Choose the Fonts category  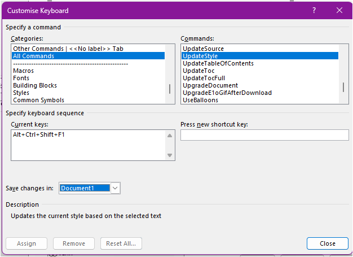(x=88, y=78)
